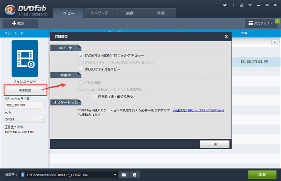Open the title bar dropdown menu arrow

click(x=250, y=5)
